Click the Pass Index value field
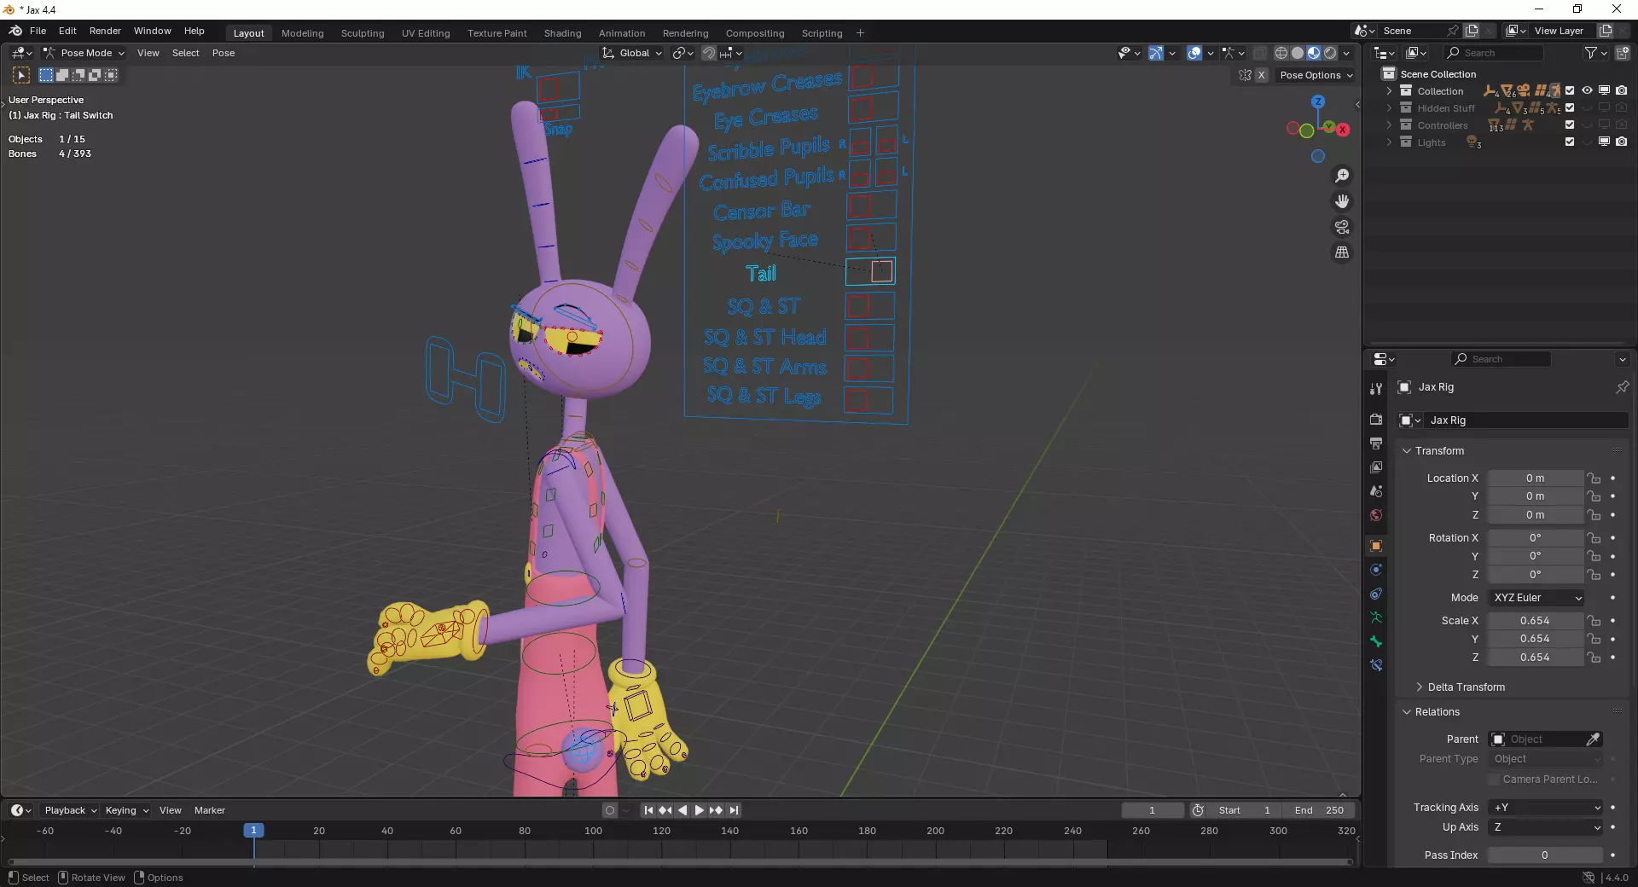The width and height of the screenshot is (1638, 887). pyautogui.click(x=1545, y=855)
